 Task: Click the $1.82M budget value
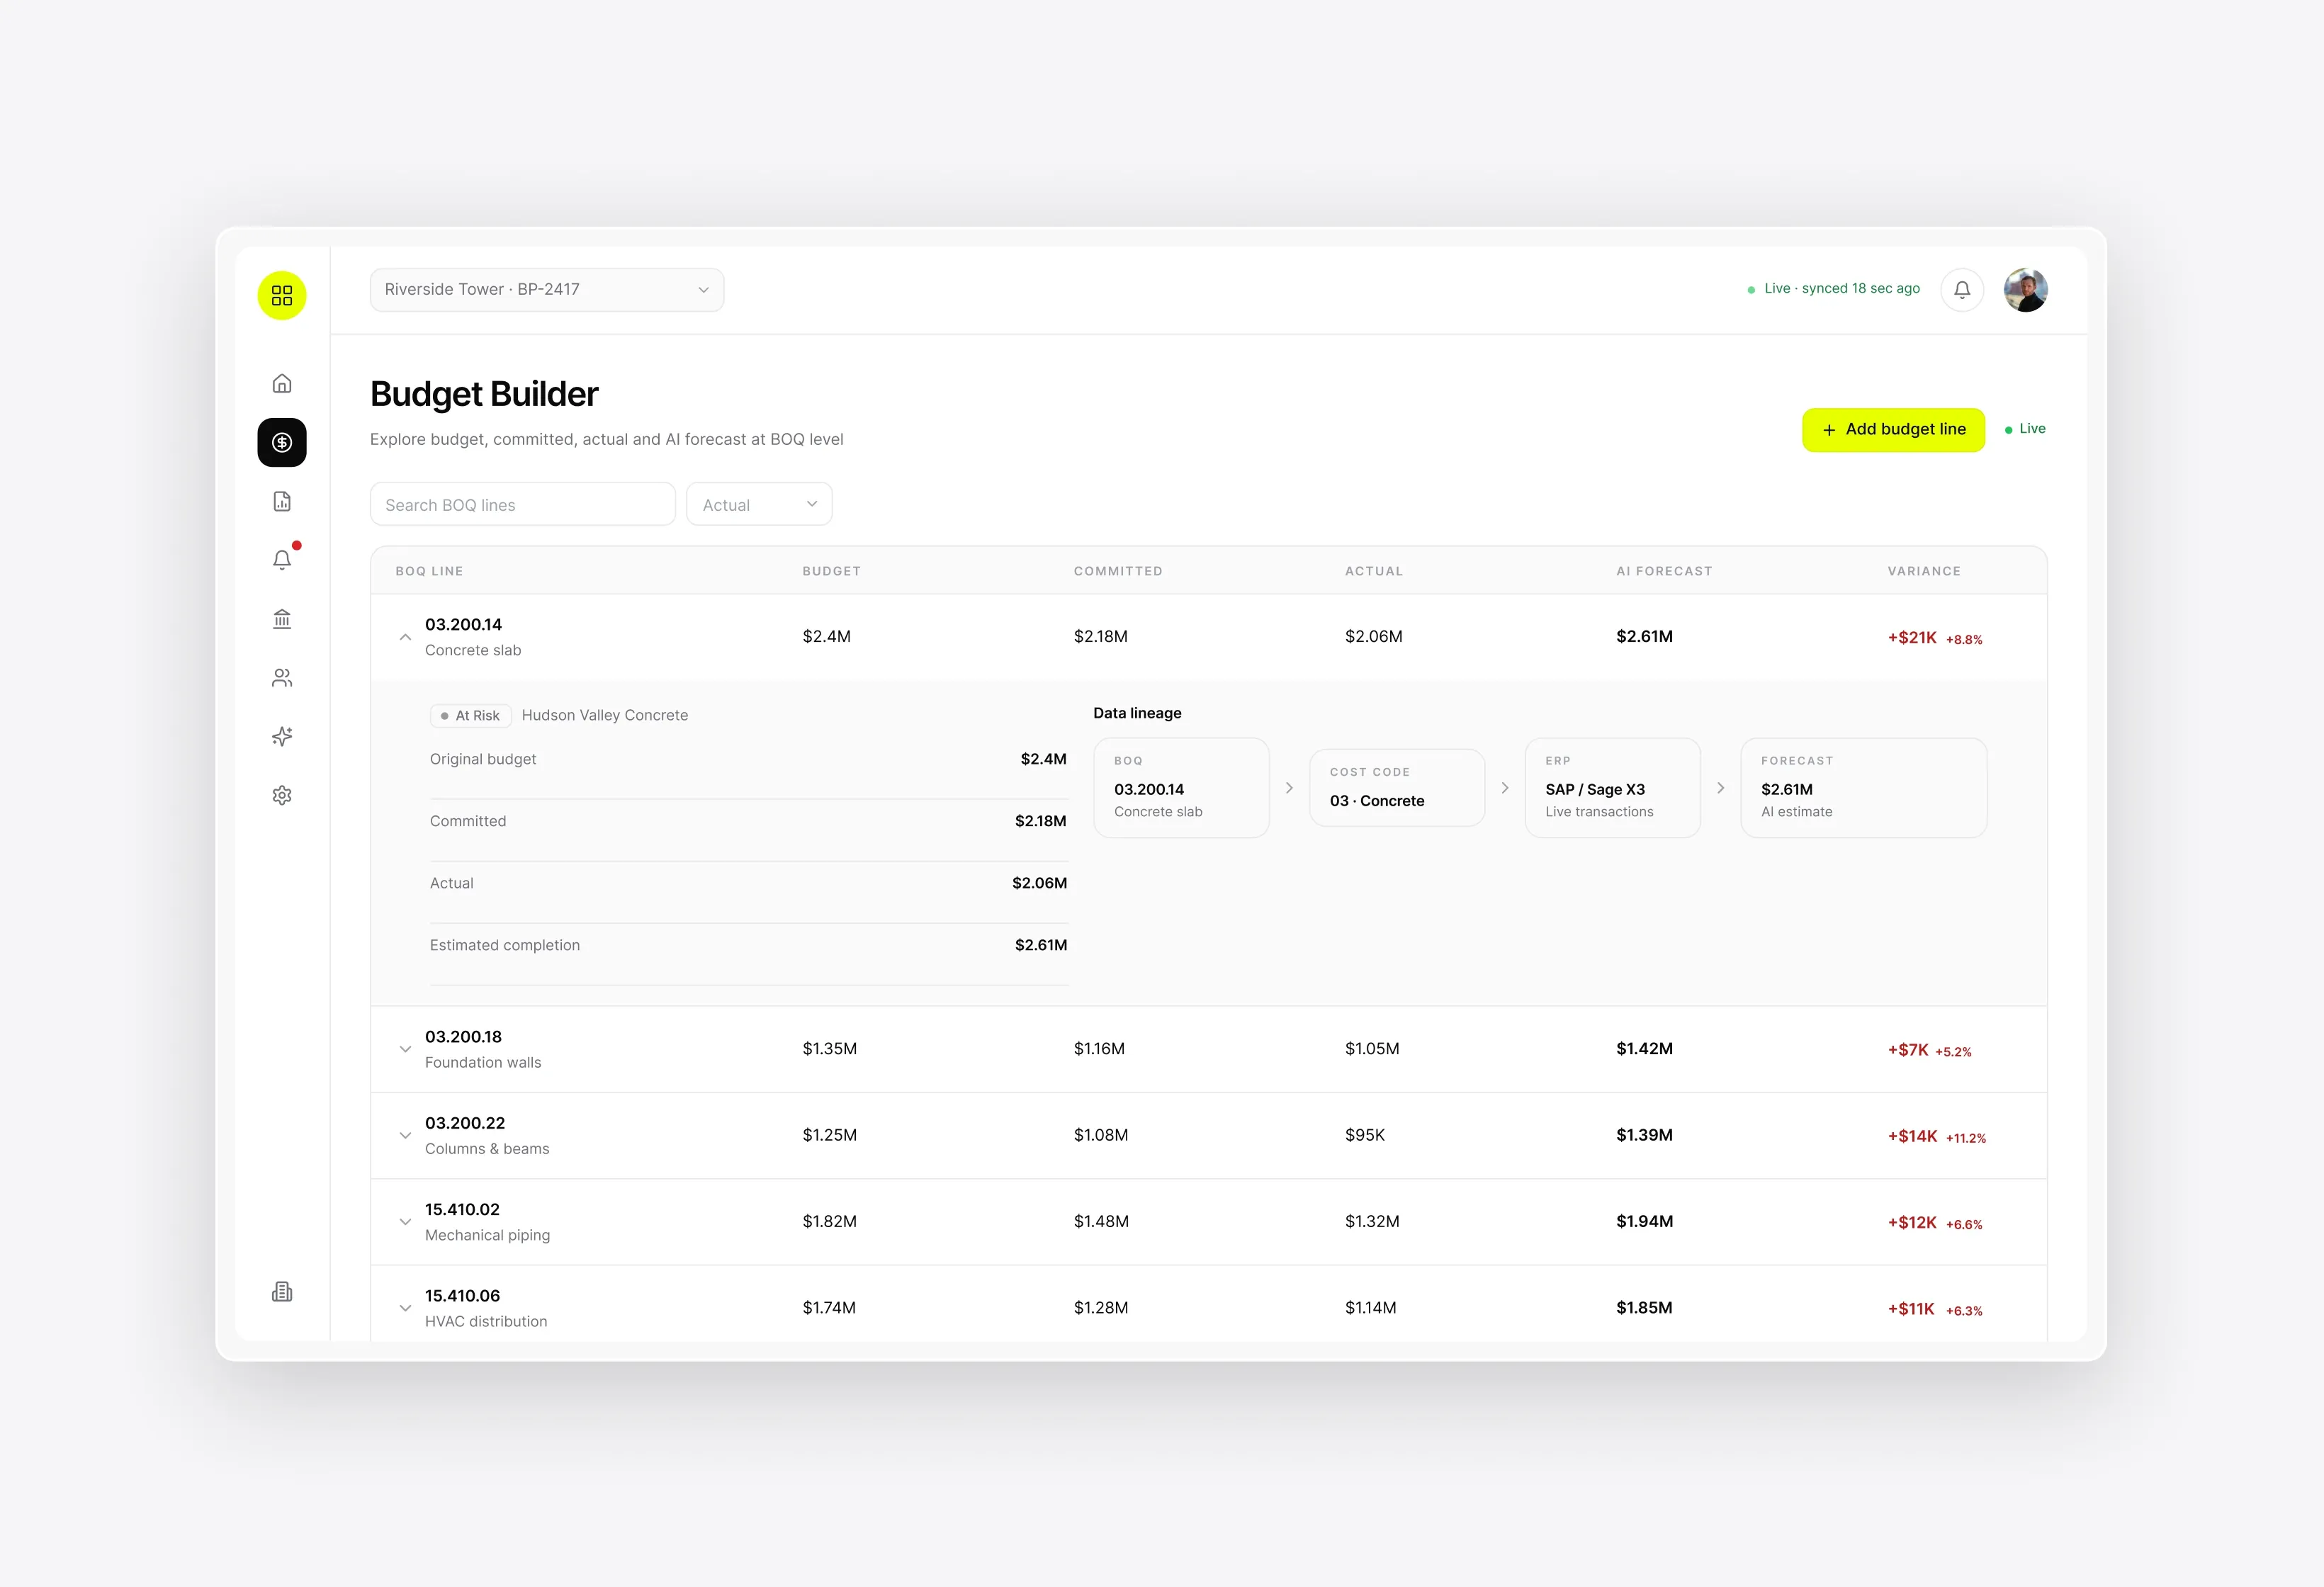pyautogui.click(x=829, y=1222)
